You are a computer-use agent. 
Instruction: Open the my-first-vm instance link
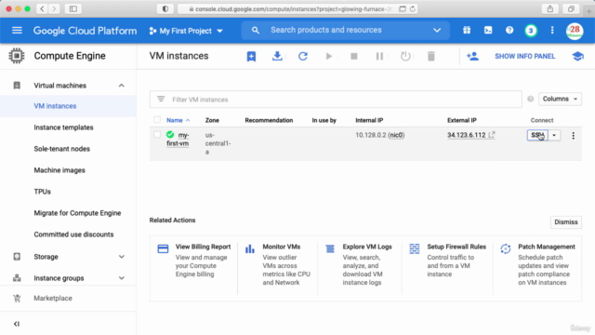(x=178, y=139)
